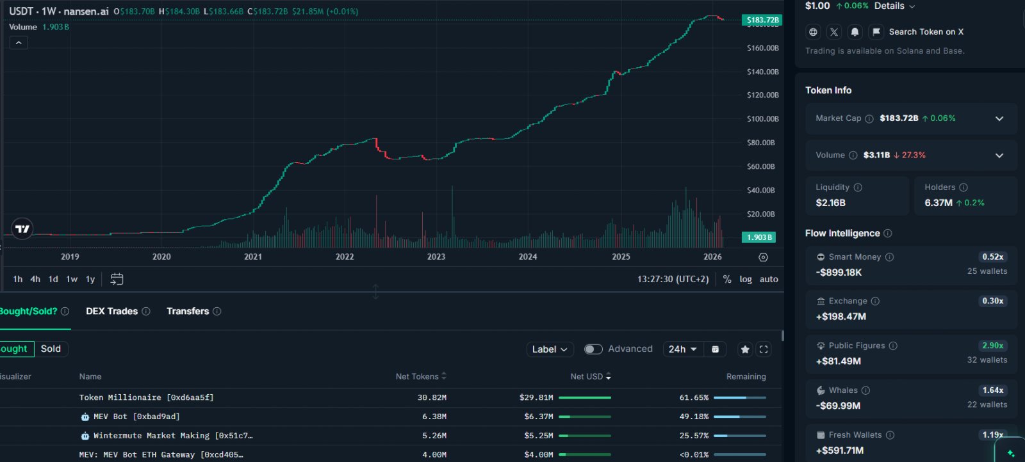This screenshot has height=462, width=1025.
Task: Switch to the DEX Trades tab
Action: 111,311
